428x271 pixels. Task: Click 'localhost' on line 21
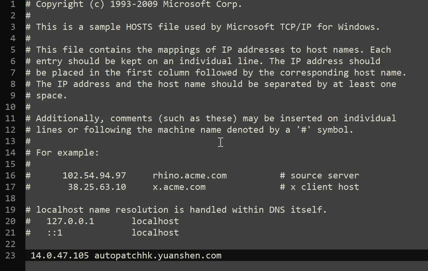point(155,233)
